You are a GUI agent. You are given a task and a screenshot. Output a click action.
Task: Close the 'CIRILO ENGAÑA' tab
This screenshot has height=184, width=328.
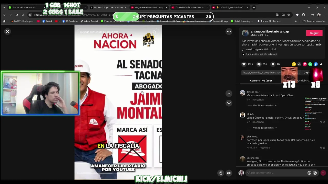(x=207, y=7)
